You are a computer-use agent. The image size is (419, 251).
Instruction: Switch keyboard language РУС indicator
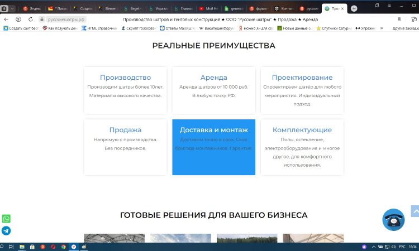click(x=402, y=247)
